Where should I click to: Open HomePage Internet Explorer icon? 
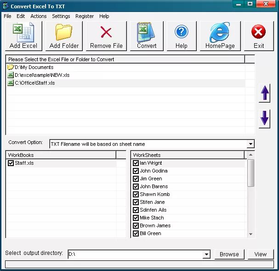(x=220, y=32)
